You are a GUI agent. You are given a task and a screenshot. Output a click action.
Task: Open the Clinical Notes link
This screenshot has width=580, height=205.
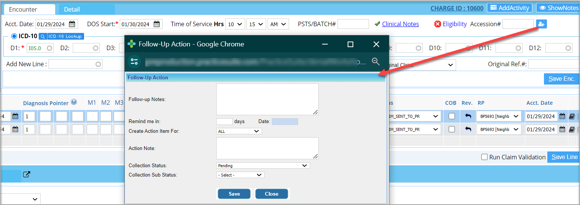pyautogui.click(x=400, y=24)
